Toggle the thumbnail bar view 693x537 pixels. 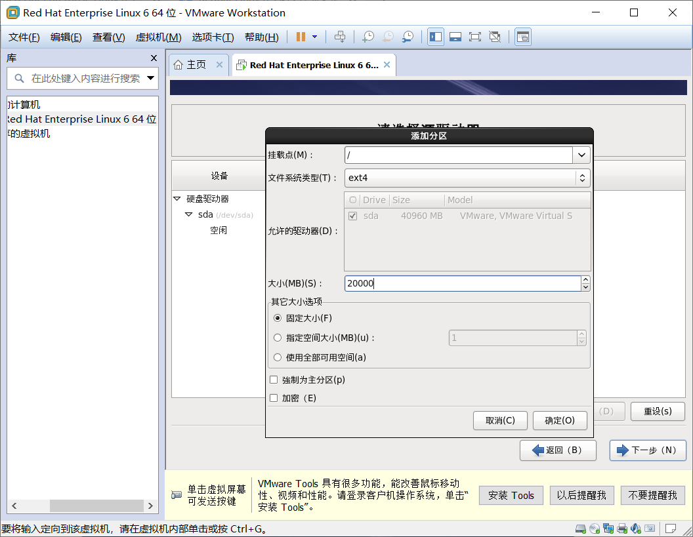(455, 37)
